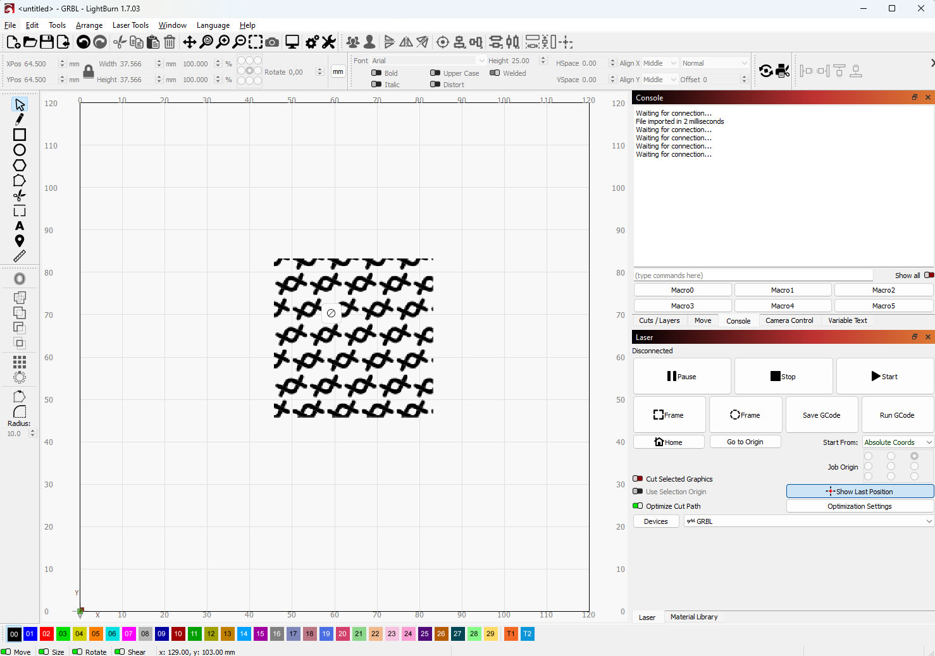The width and height of the screenshot is (935, 656).
Task: Open camera capture icon in toolbar
Action: (272, 42)
